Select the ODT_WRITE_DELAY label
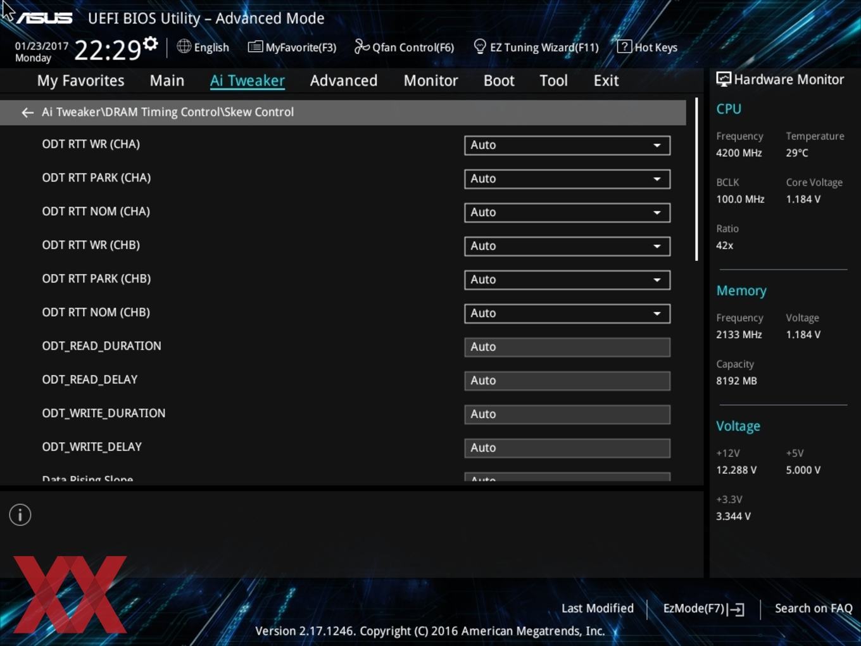Image resolution: width=861 pixels, height=646 pixels. point(92,446)
